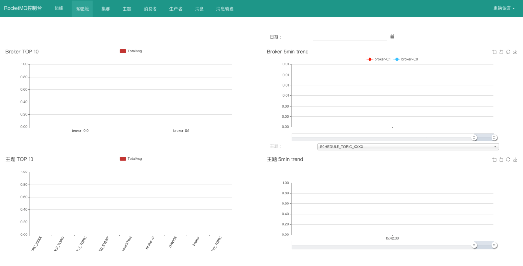Go to the 消费者 page

click(x=150, y=9)
